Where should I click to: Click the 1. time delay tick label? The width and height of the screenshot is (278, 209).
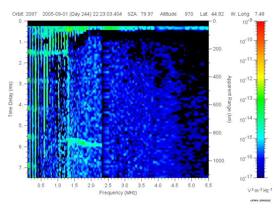pos(21,42)
